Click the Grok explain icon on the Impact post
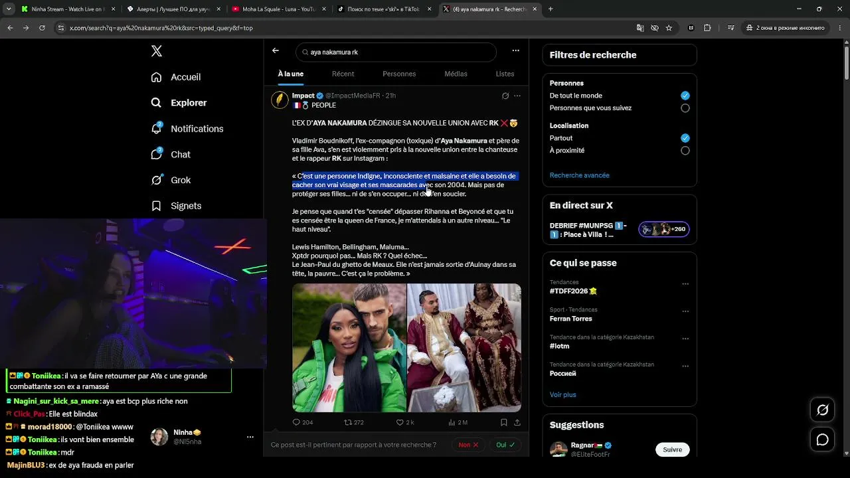This screenshot has height=478, width=850. pos(505,96)
